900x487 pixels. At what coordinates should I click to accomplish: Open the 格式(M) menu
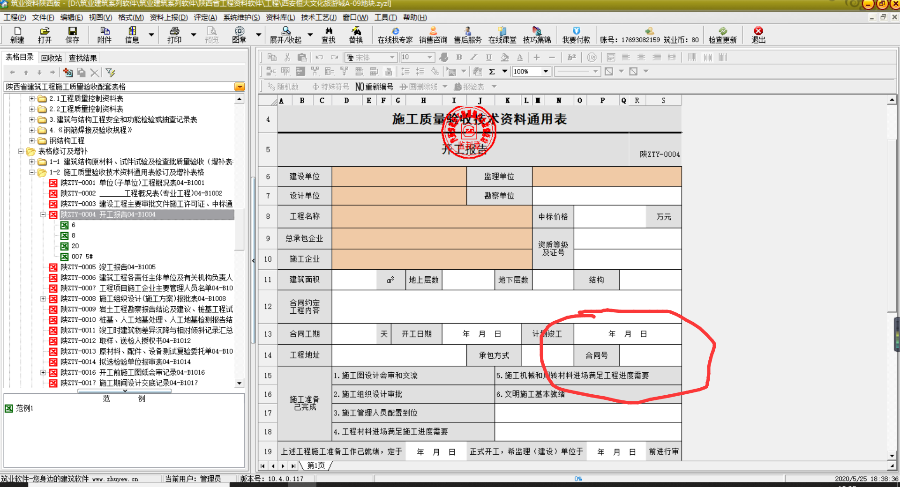coord(131,17)
